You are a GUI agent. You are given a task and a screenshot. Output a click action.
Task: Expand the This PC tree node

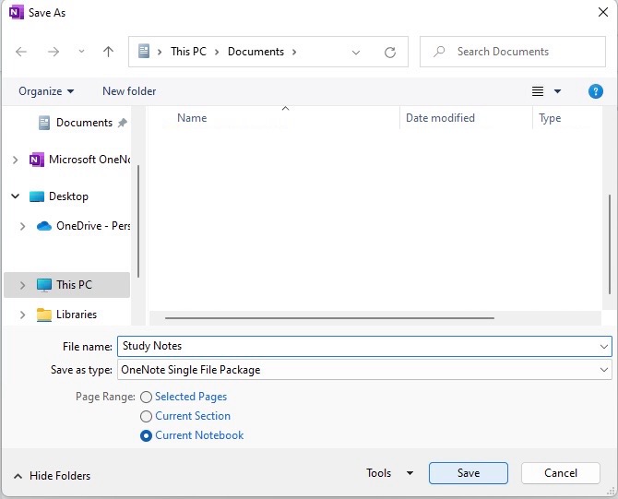tap(22, 285)
